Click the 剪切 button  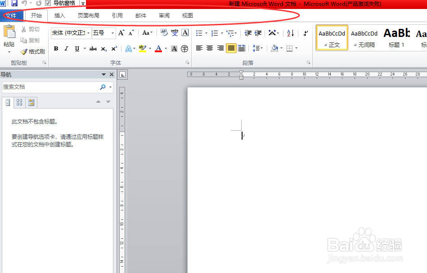tap(30, 29)
